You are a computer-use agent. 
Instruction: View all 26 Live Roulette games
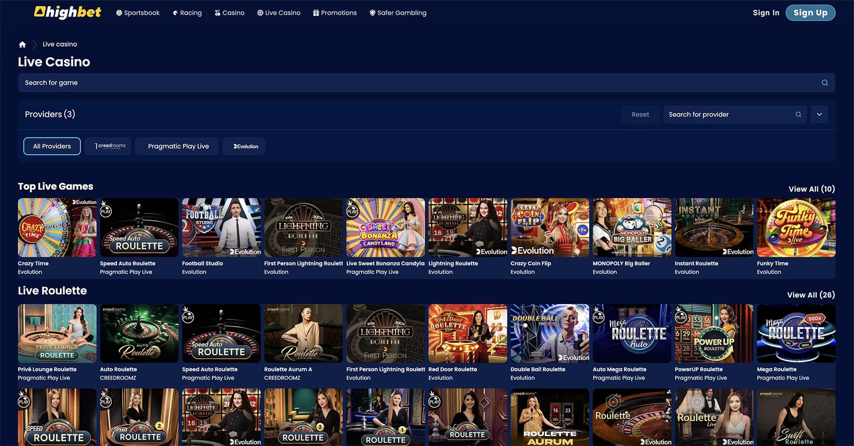(811, 295)
